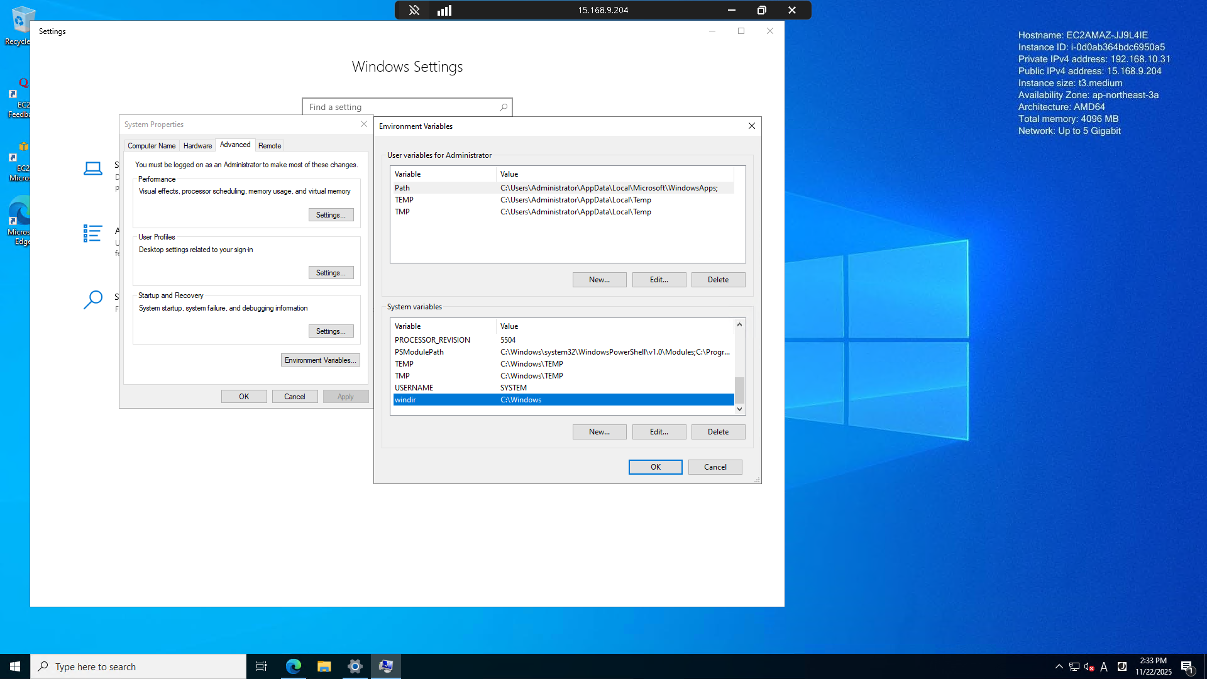Open Task View on the taskbar

tap(262, 666)
